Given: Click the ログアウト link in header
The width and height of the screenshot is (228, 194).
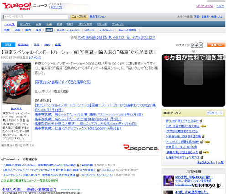Looking at the screenshot, I should [x=57, y=7].
